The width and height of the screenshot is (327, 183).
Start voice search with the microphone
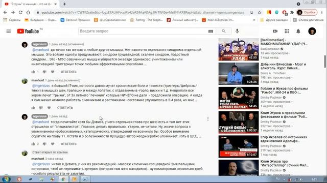(x=237, y=31)
